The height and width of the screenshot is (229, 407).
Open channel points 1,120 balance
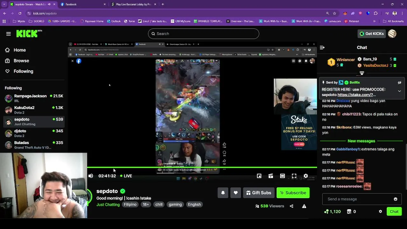(x=332, y=212)
